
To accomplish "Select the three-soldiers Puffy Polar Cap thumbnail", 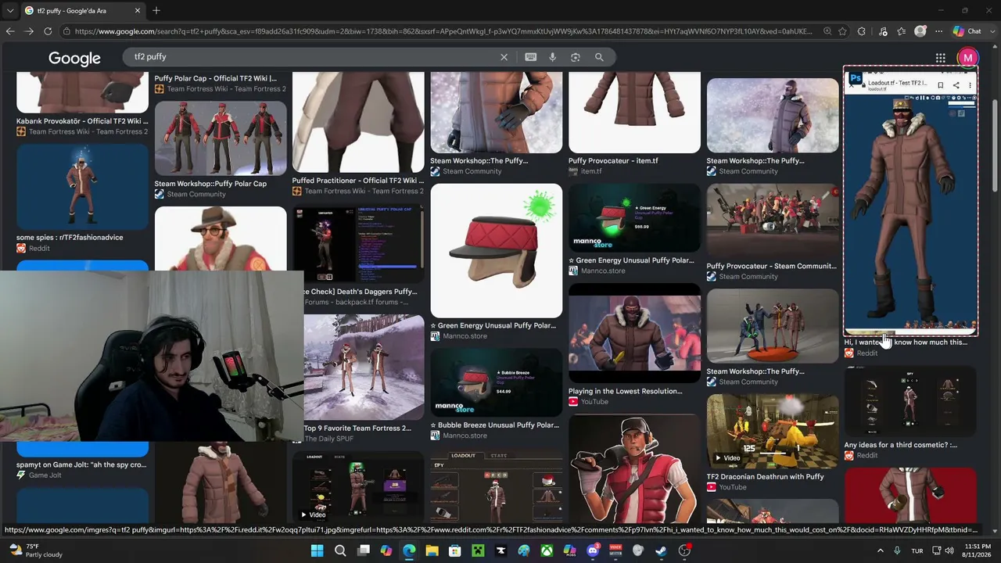I will 221,138.
